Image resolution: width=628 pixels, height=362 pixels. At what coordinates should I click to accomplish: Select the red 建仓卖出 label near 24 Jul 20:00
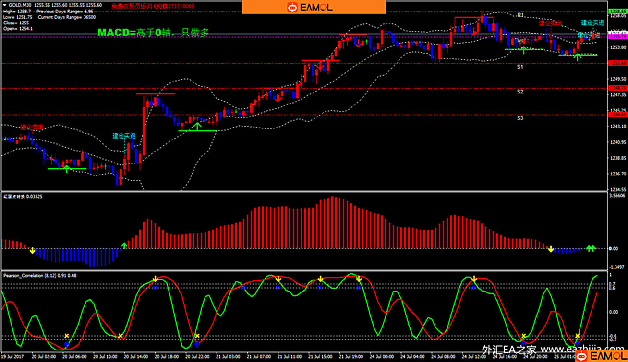[x=550, y=23]
